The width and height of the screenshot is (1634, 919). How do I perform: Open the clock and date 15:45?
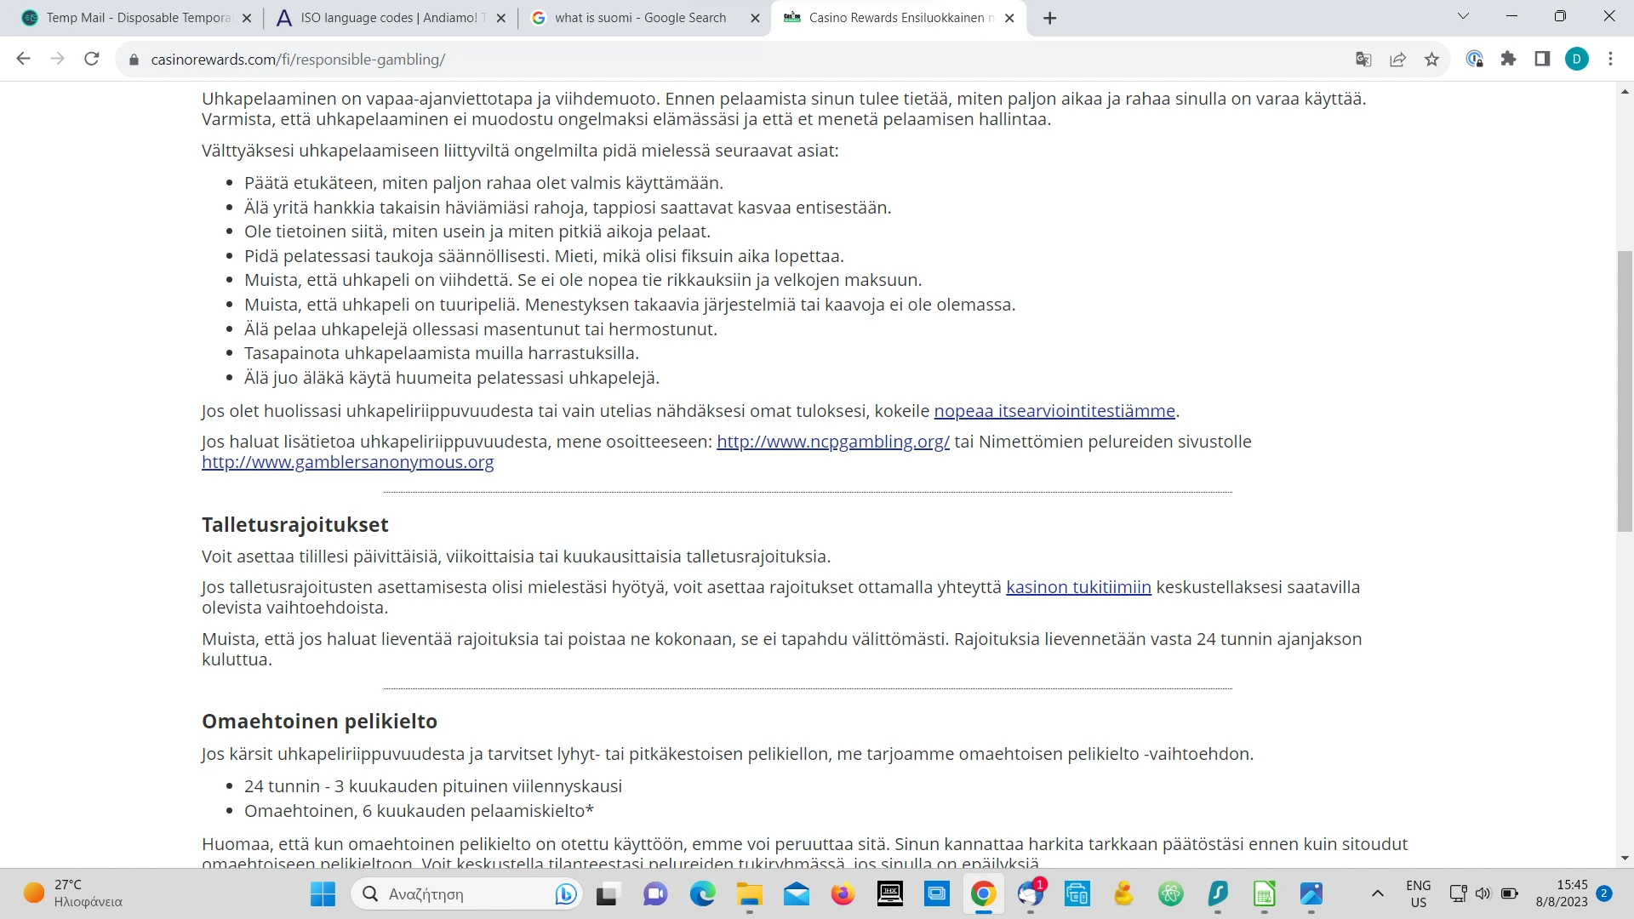tap(1562, 893)
